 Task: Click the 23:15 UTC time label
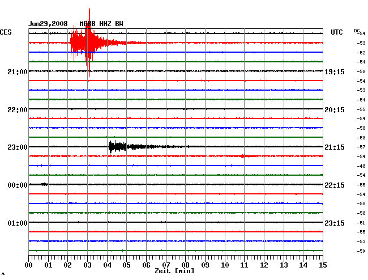pos(335,223)
